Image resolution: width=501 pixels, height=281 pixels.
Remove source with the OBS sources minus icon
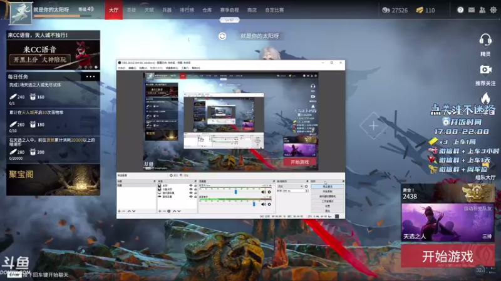(x=164, y=211)
